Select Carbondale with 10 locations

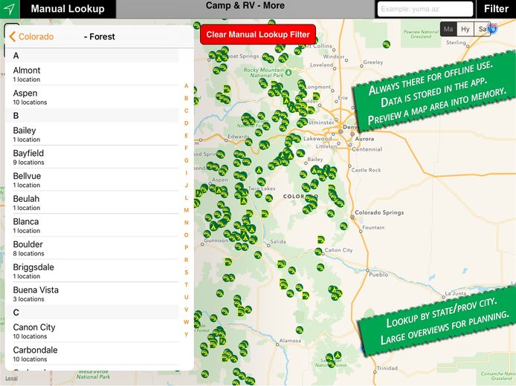coord(92,354)
